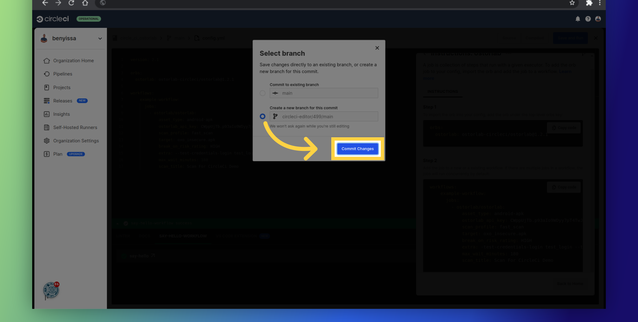Open the notifications bell icon
This screenshot has height=322, width=638.
tap(578, 19)
